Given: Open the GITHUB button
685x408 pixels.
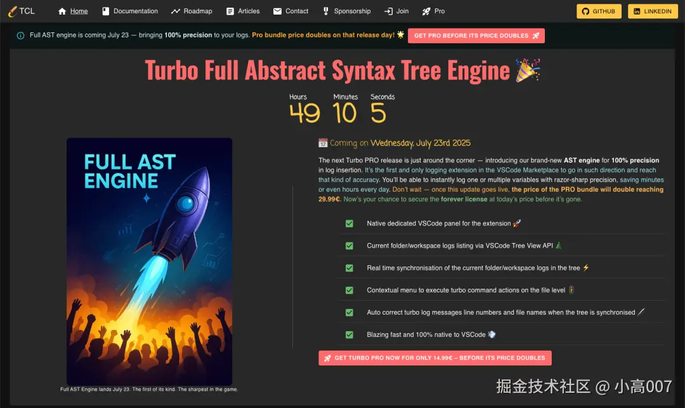Looking at the screenshot, I should (x=599, y=11).
